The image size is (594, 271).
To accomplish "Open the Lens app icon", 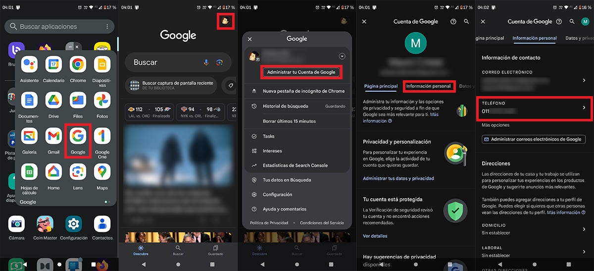I will 78,172.
